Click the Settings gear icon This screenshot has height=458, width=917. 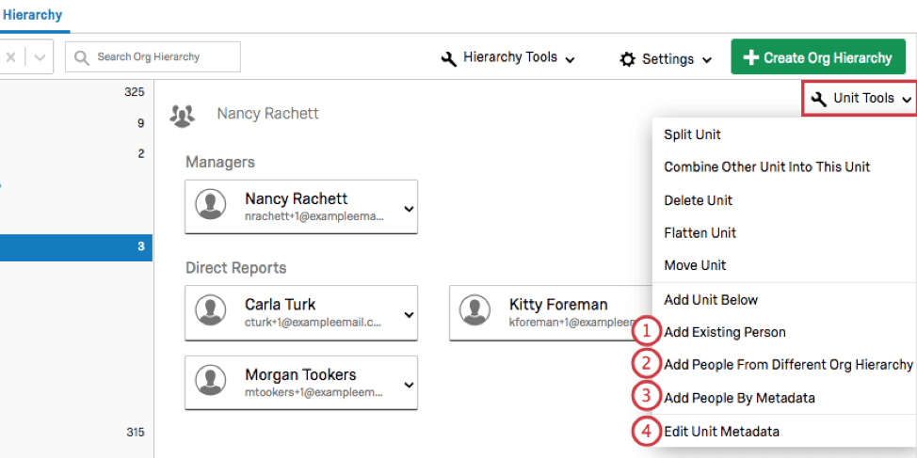click(627, 59)
